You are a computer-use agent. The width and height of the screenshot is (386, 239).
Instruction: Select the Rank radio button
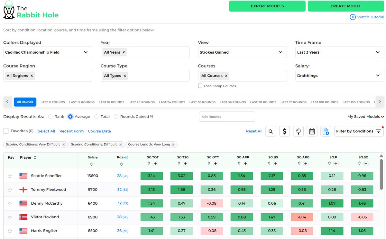tap(51, 117)
